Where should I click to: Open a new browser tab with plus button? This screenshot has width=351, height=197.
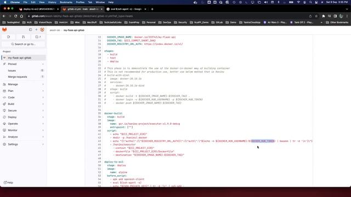[x=152, y=9]
